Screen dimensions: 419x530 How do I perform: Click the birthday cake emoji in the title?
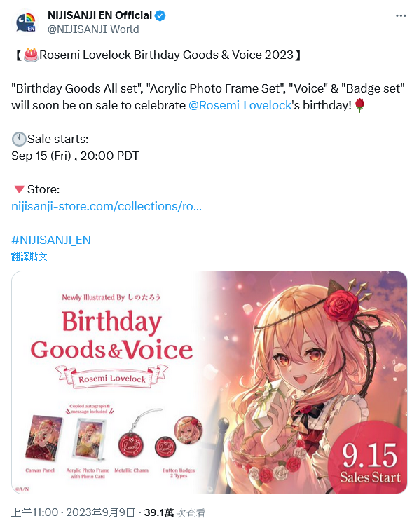pyautogui.click(x=31, y=55)
